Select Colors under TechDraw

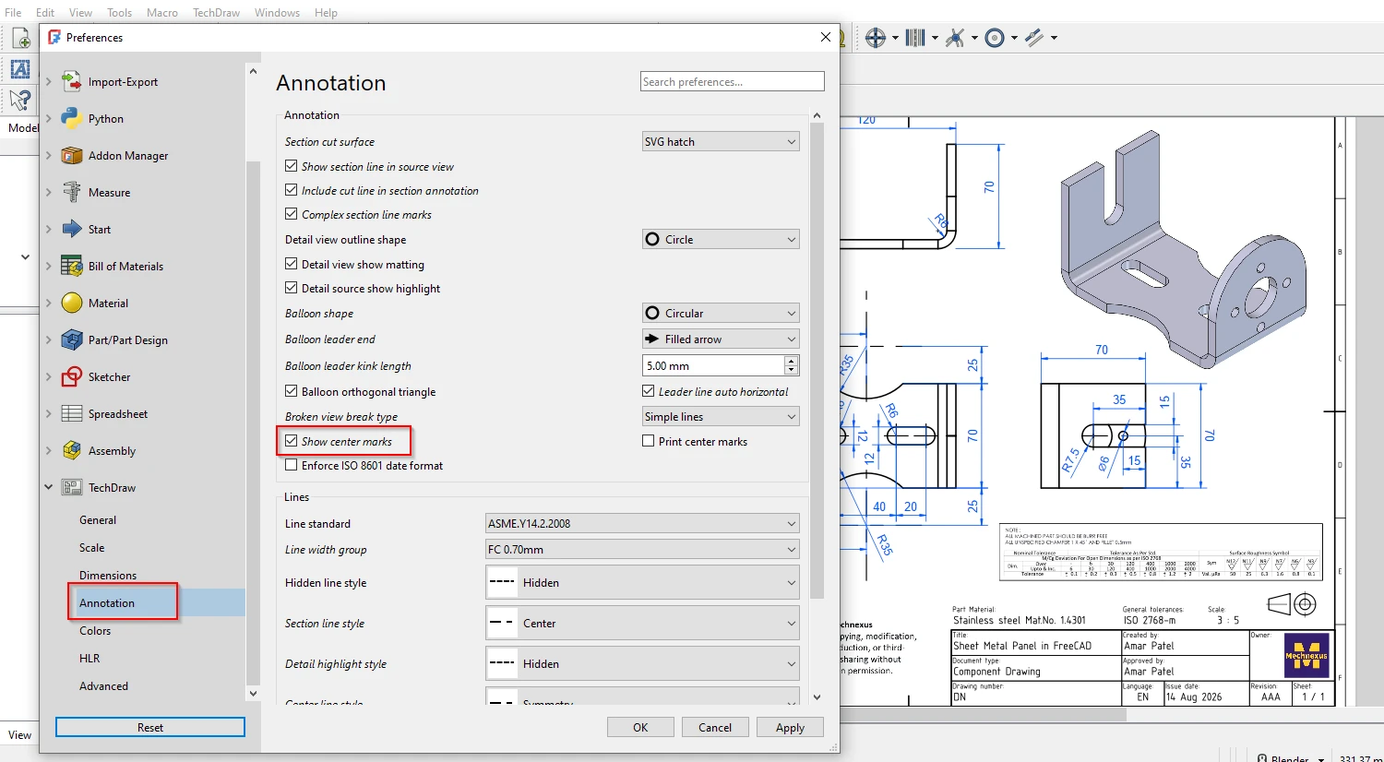tap(95, 630)
